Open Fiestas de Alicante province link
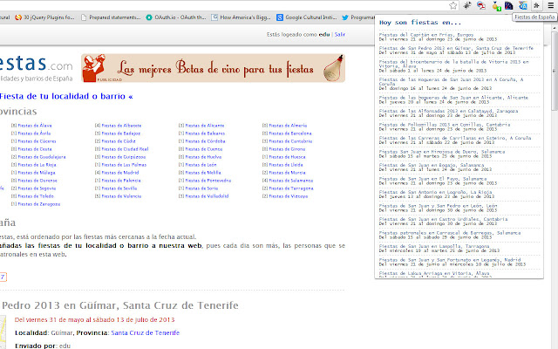Viewport: 558px width, 349px height. (x=205, y=126)
